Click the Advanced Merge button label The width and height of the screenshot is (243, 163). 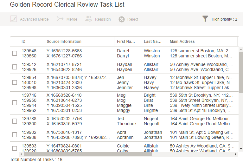(x=34, y=19)
